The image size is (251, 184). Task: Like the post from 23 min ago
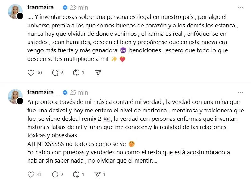coord(31,73)
